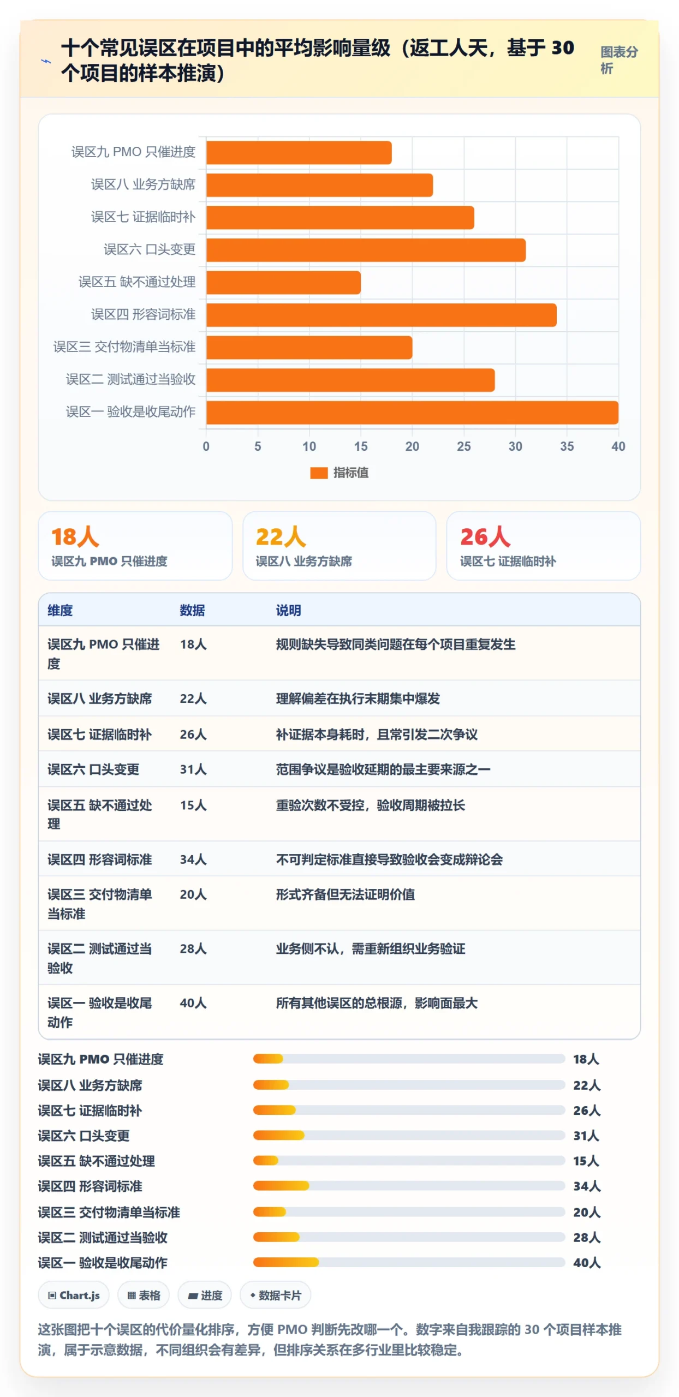Click the 指标值 legend label

pyautogui.click(x=351, y=473)
